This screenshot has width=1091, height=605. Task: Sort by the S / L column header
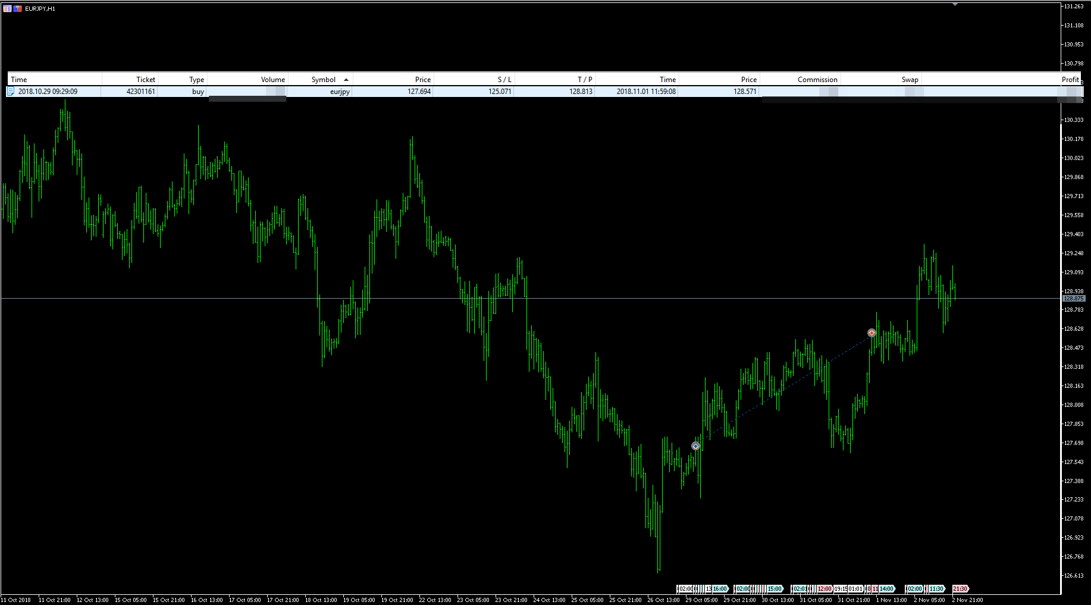click(x=504, y=80)
